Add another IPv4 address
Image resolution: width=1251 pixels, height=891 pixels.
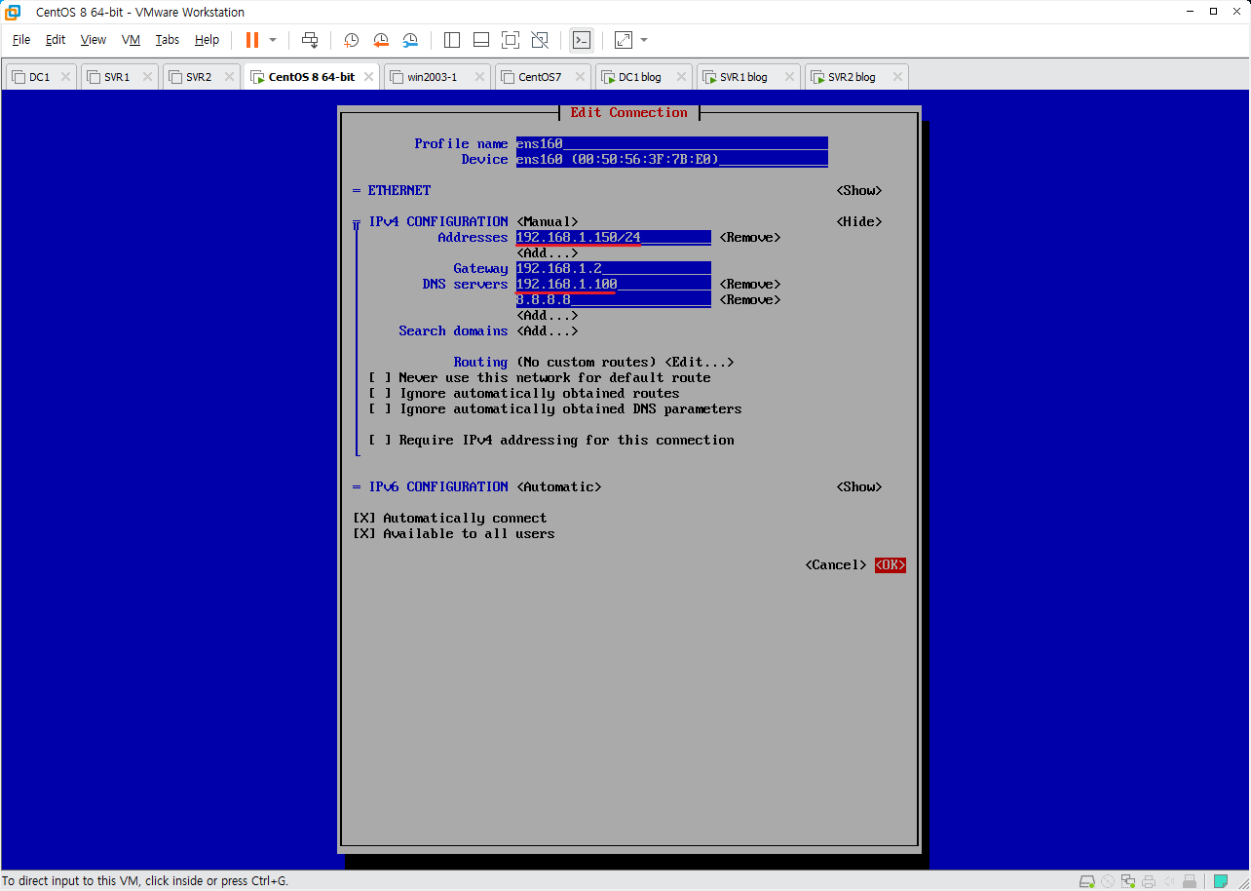(x=547, y=253)
